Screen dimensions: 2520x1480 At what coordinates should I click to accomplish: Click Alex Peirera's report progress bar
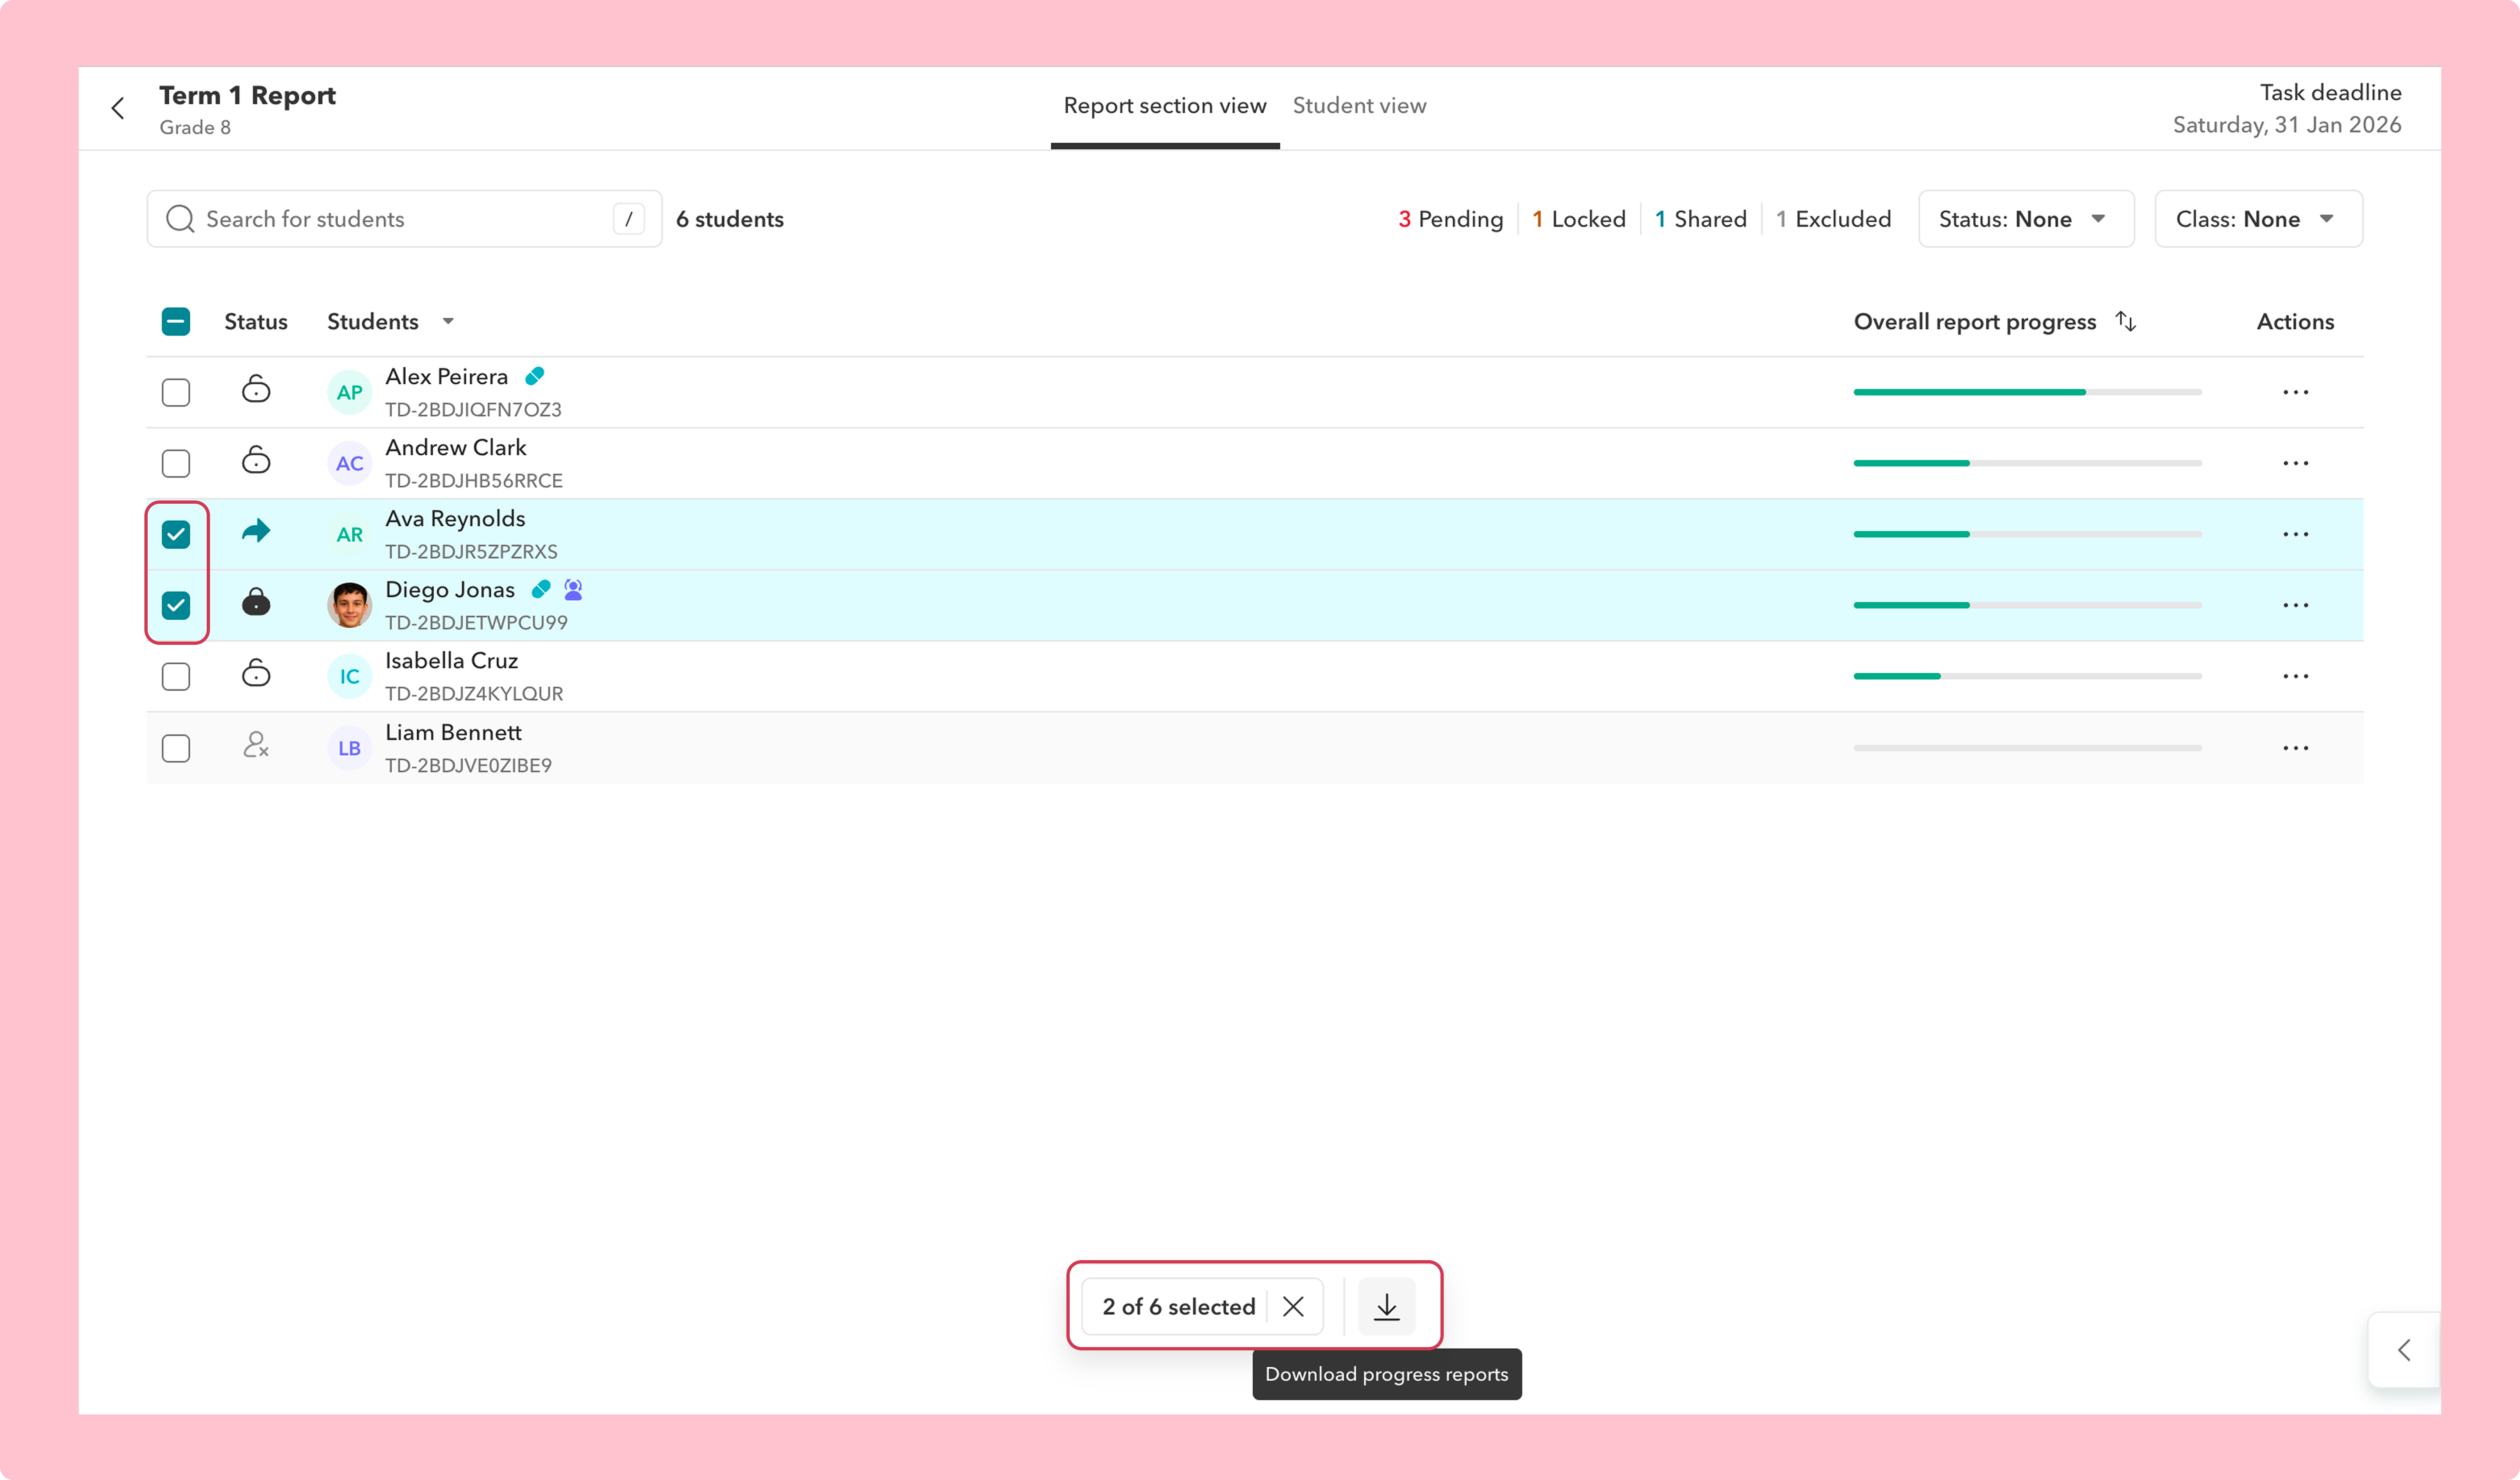[2027, 392]
